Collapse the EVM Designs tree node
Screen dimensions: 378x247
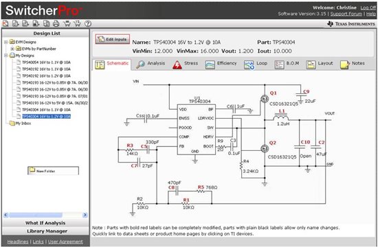5,42
